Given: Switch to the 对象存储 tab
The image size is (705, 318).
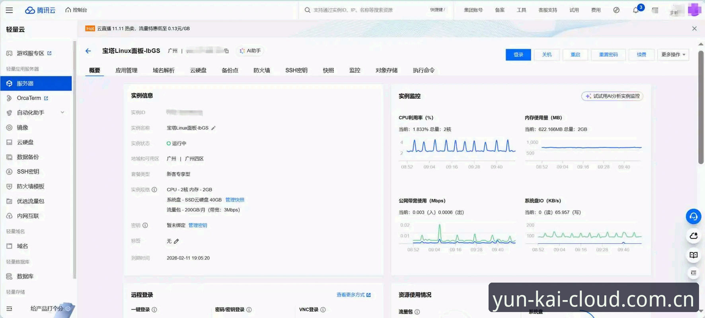Looking at the screenshot, I should (386, 70).
